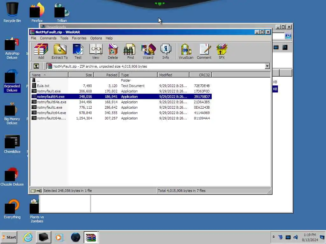Open the Help menu
The height and width of the screenshot is (244, 326).
(x=109, y=38)
